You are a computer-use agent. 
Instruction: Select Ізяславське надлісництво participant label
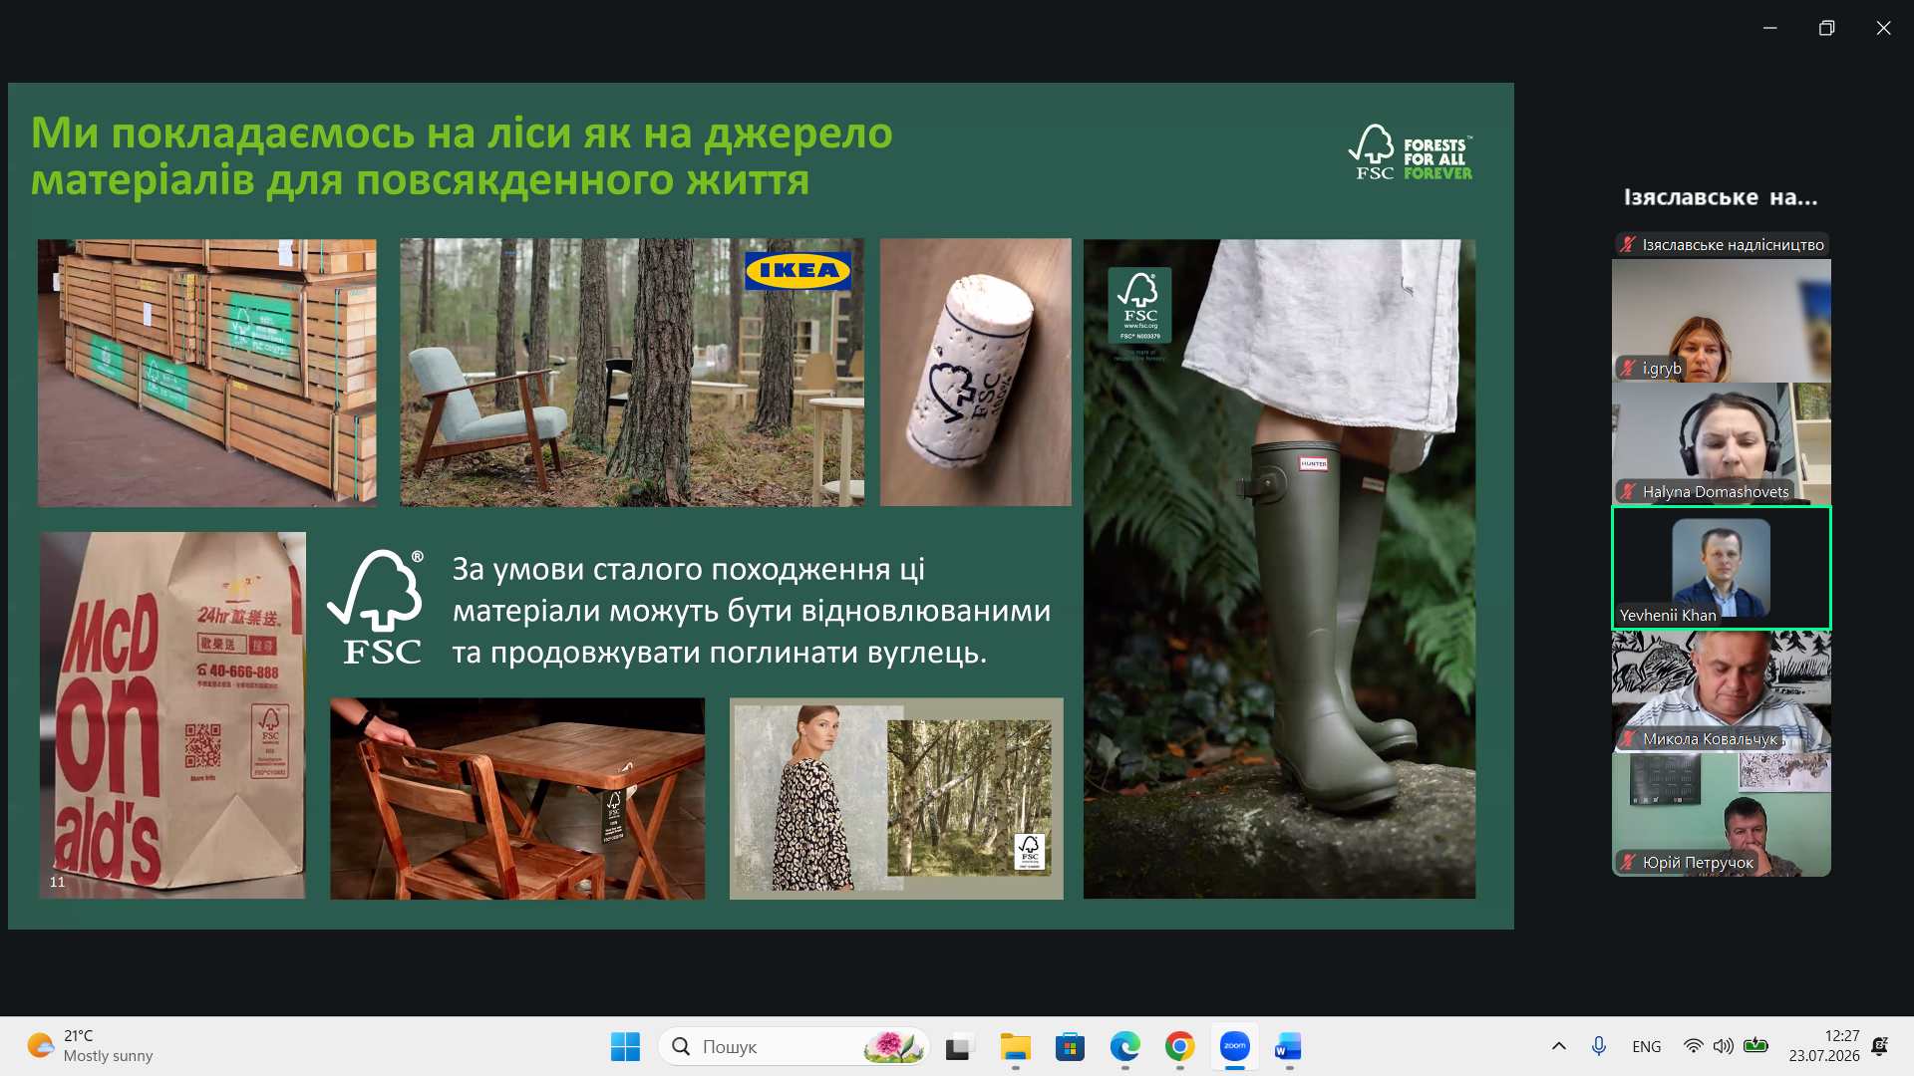pos(1723,244)
